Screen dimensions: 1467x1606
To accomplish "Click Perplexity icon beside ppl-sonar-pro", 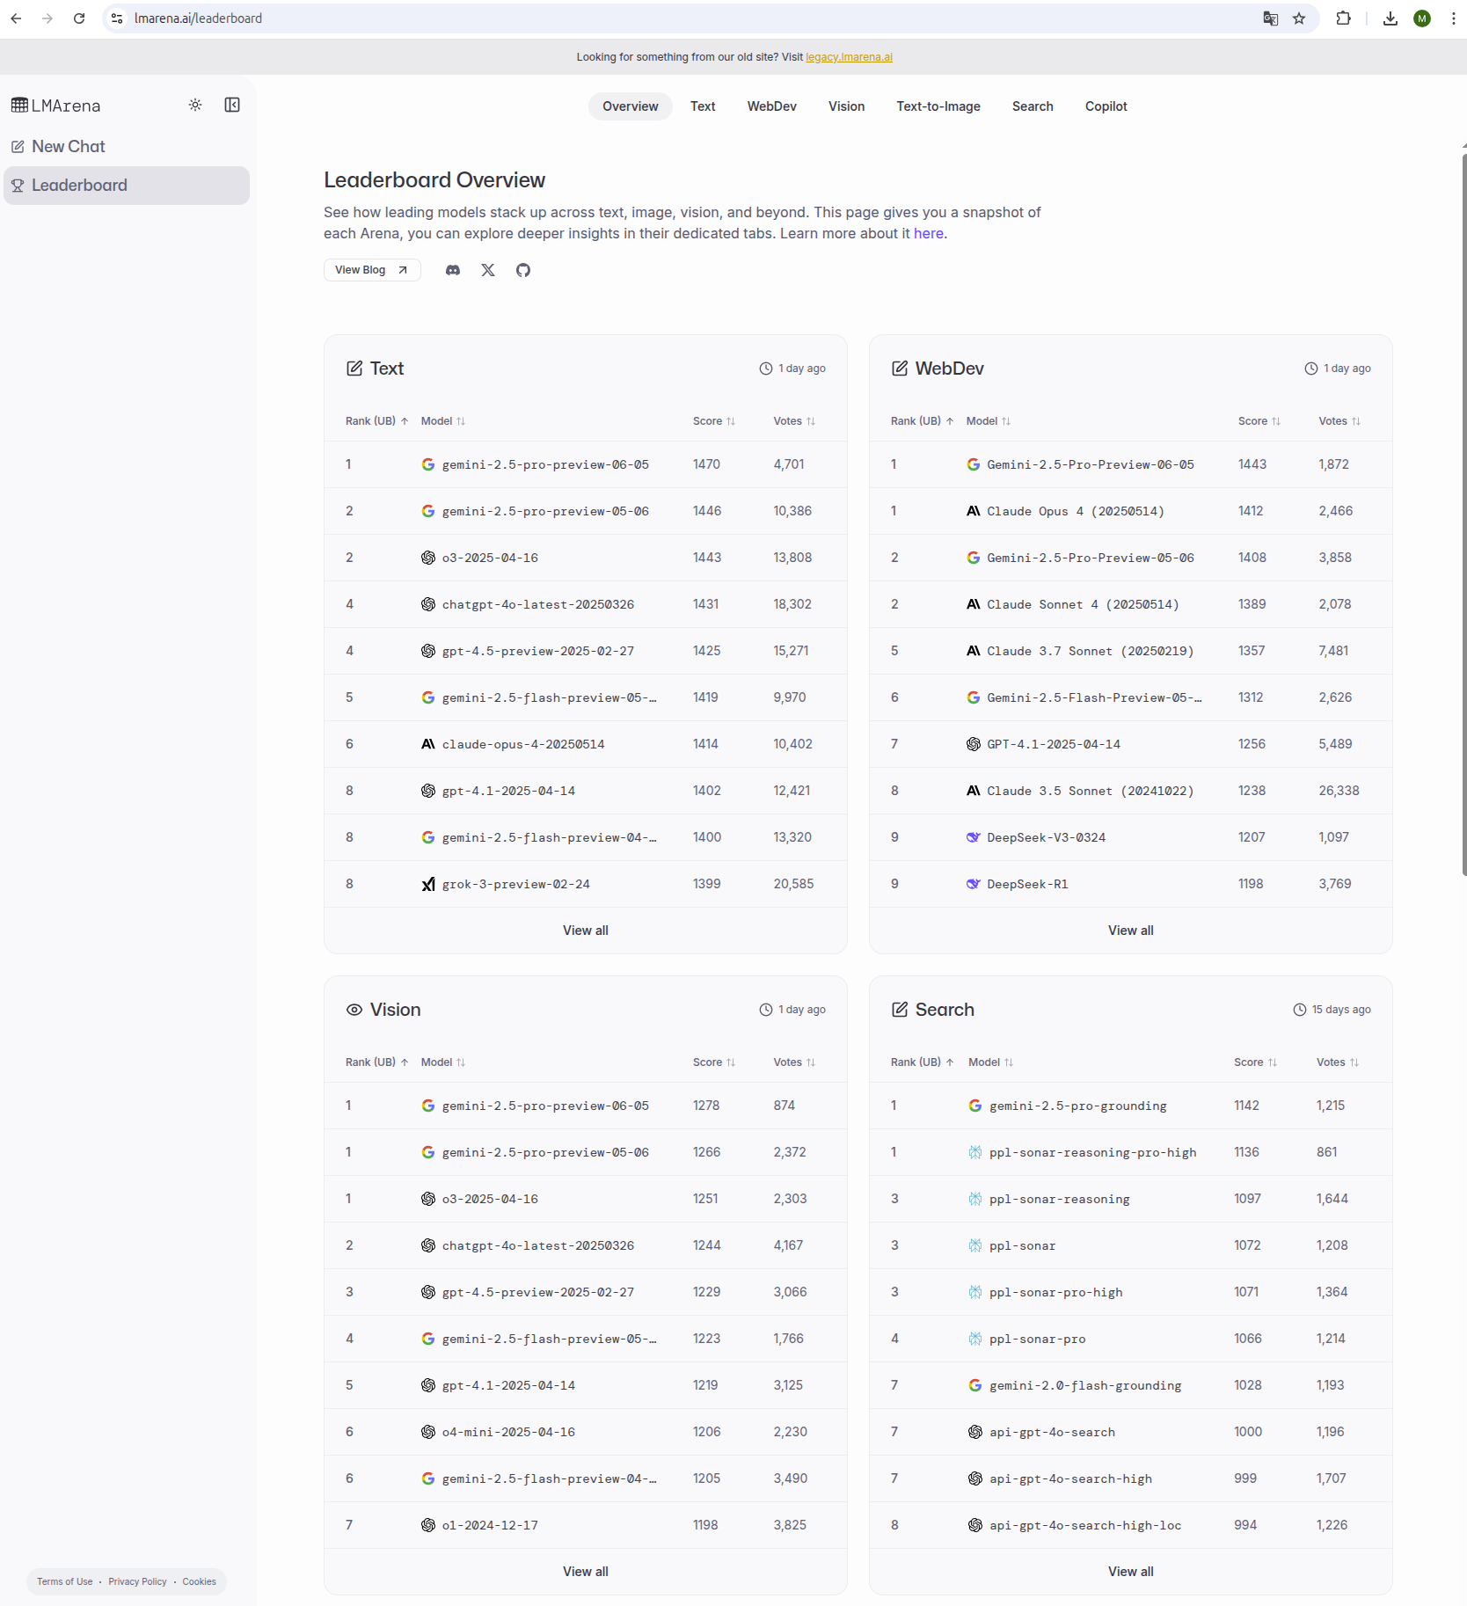I will coord(975,1339).
